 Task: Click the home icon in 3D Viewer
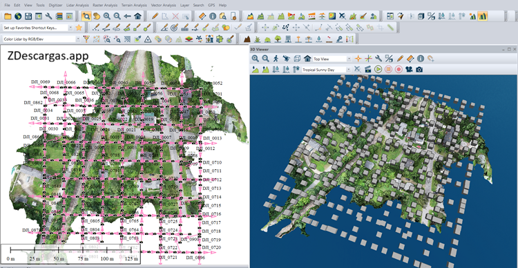coord(307,59)
